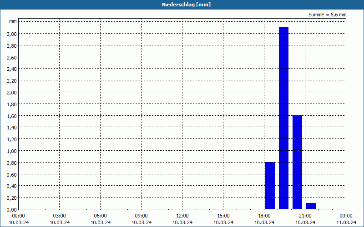Image resolution: width=364 pixels, height=227 pixels.
Task: Click the 2,00 y-axis label
Action: pos(12,93)
